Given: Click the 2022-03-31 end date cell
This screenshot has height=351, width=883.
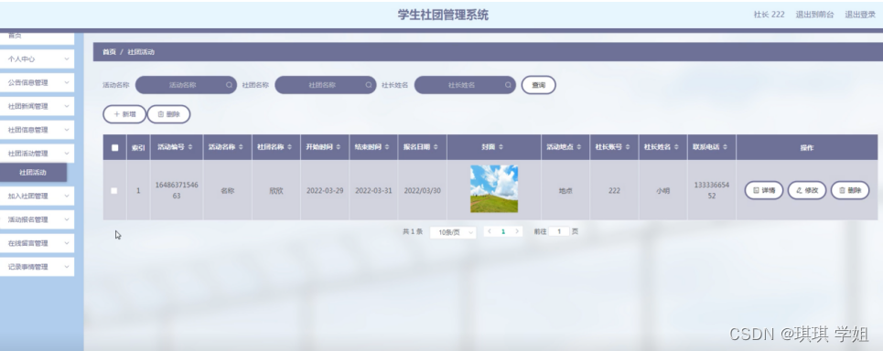Looking at the screenshot, I should [373, 191].
